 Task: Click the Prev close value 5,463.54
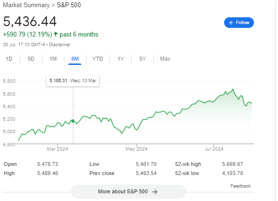coord(146,173)
